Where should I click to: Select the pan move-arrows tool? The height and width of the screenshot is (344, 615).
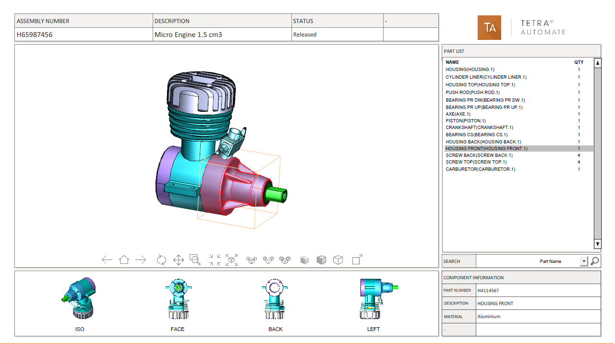(178, 260)
